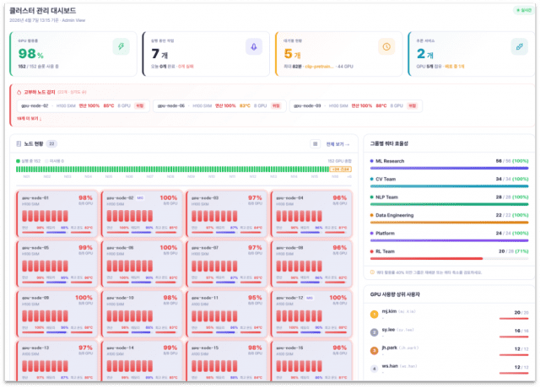
Task: Click the 7 running jobs count
Action: point(159,54)
